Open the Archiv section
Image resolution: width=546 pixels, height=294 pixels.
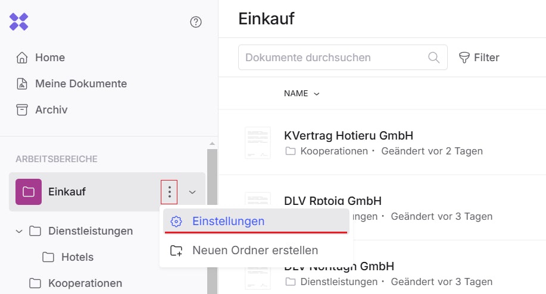51,110
